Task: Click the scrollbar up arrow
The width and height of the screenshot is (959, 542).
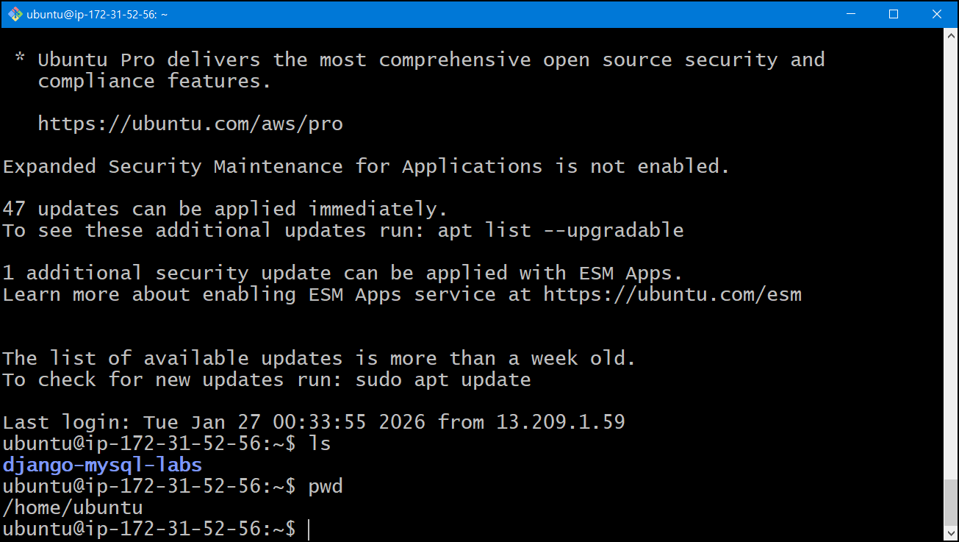Action: pos(950,35)
